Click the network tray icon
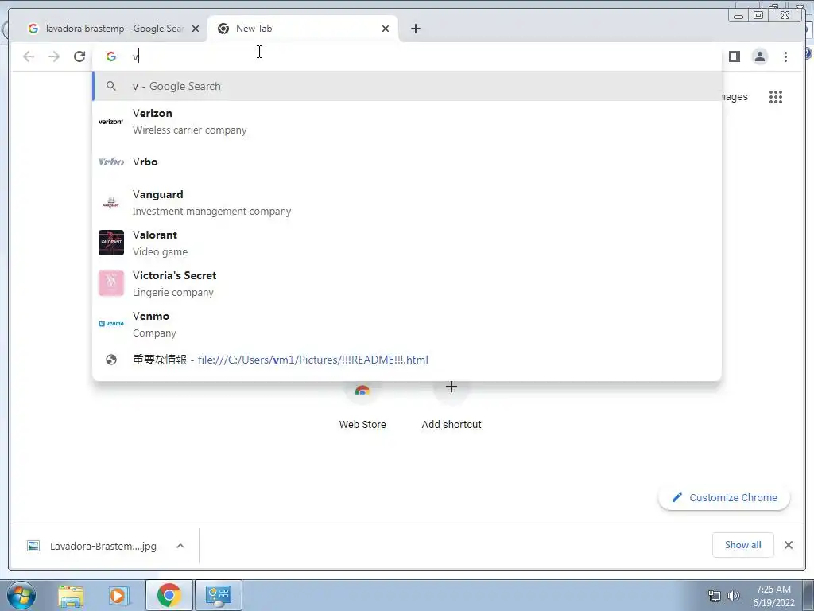The height and width of the screenshot is (611, 814). click(715, 596)
